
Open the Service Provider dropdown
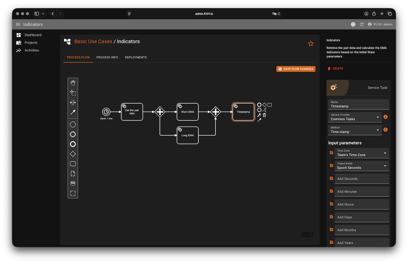point(355,117)
